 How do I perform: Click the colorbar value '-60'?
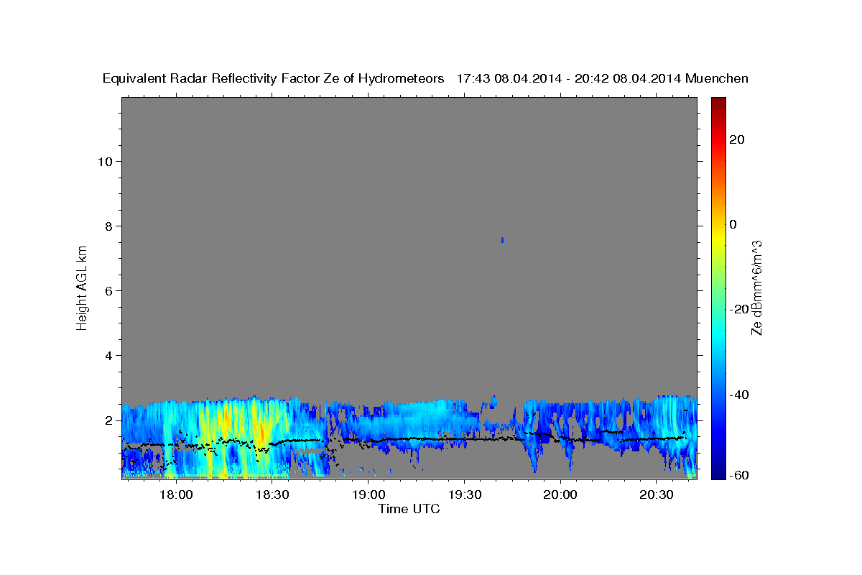[739, 475]
